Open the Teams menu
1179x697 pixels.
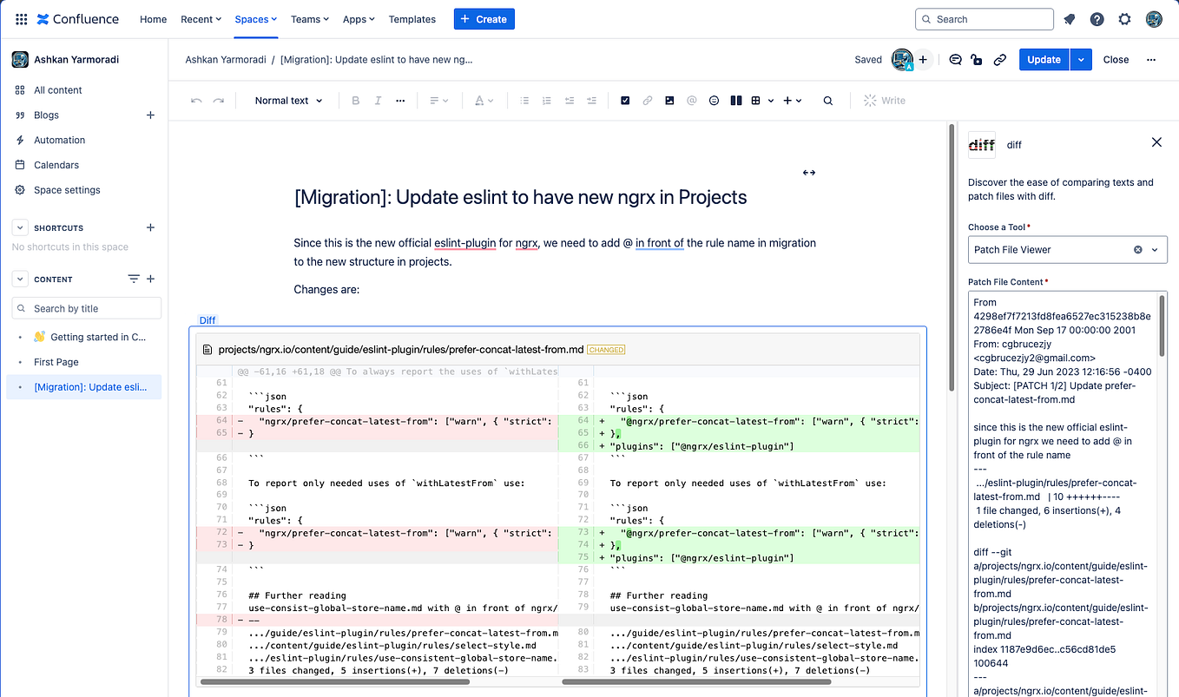click(x=309, y=19)
